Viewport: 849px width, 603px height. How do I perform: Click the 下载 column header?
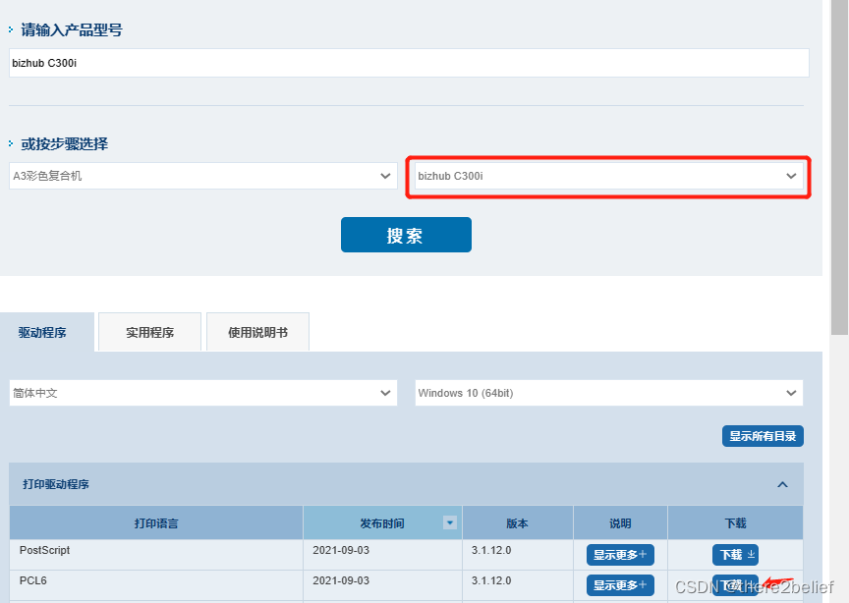(x=735, y=523)
